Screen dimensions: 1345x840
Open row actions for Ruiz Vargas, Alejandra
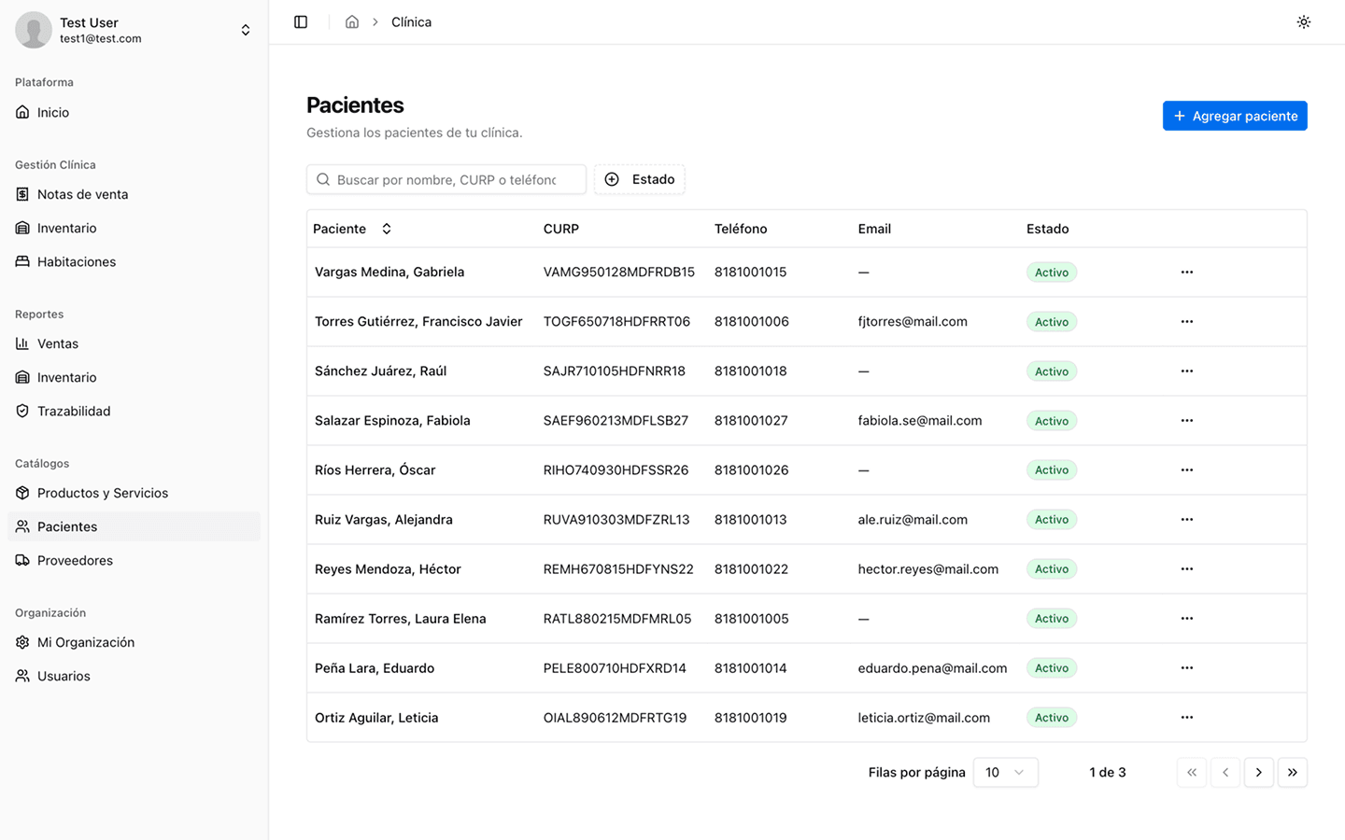coord(1186,520)
